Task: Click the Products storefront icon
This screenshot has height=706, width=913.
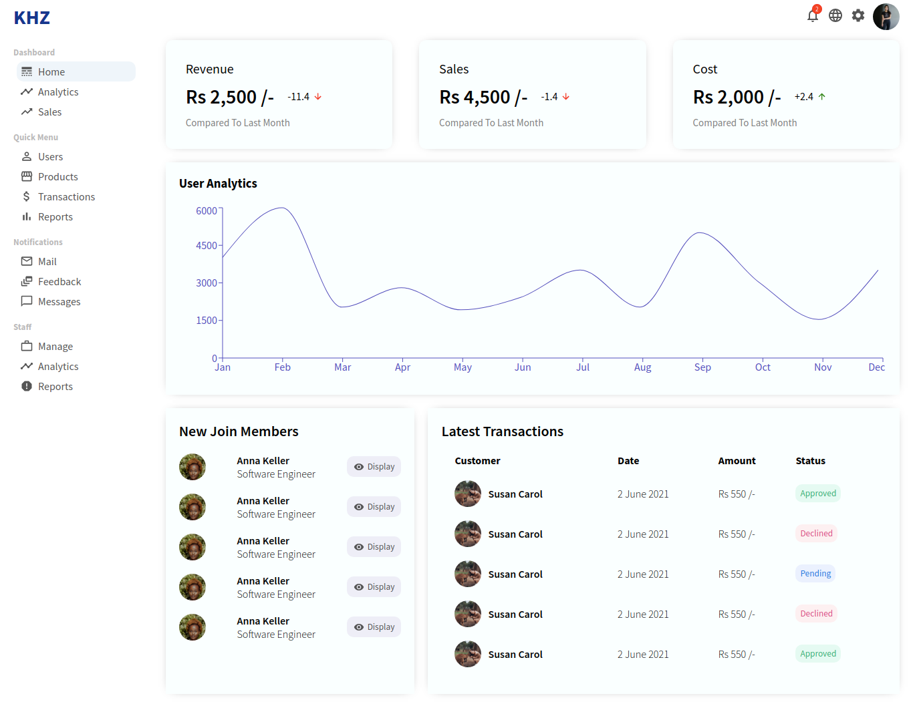Action: [x=27, y=177]
